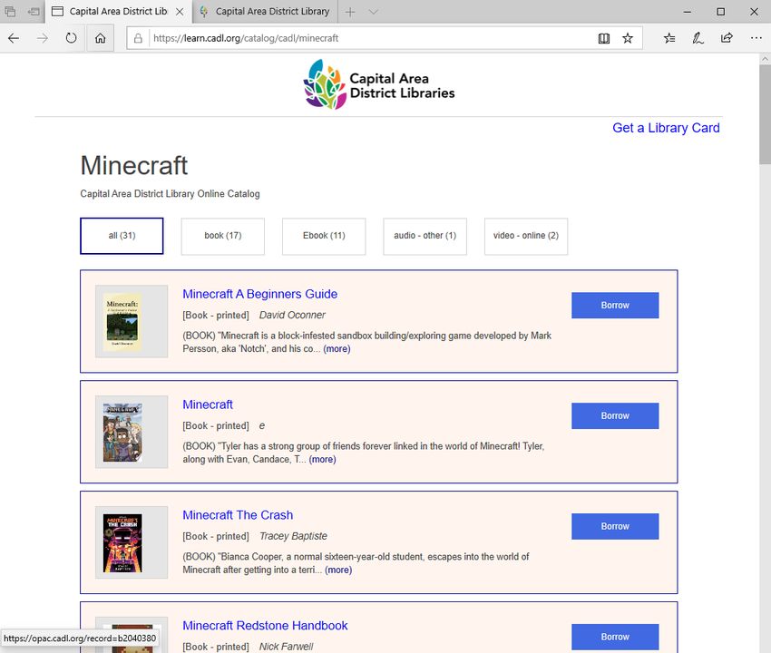Show tab previews chevron
The height and width of the screenshot is (653, 771).
tap(373, 12)
